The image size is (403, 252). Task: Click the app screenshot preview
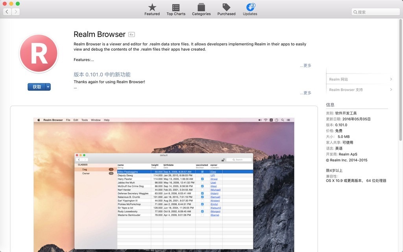pyautogui.click(x=164, y=185)
